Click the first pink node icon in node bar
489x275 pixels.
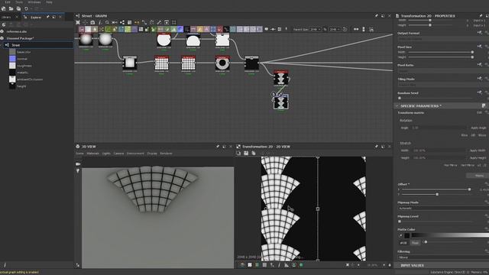click(x=82, y=29)
